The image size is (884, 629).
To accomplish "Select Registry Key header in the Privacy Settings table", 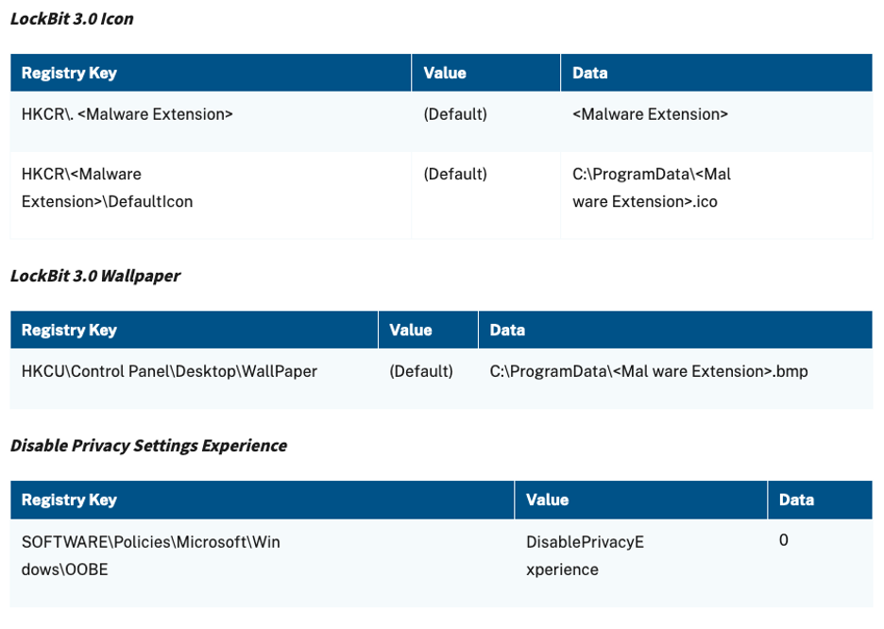I will (x=69, y=501).
